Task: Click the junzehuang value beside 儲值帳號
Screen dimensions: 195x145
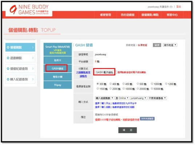Action: 100,54
